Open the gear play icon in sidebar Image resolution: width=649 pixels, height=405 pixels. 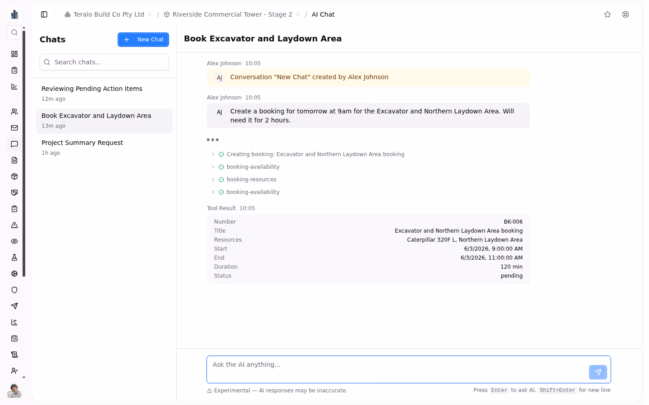(x=14, y=274)
